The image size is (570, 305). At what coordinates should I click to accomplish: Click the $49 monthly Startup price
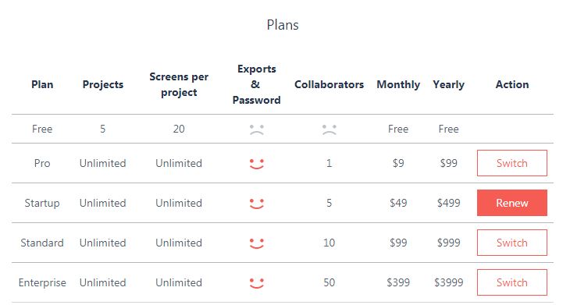pos(398,203)
